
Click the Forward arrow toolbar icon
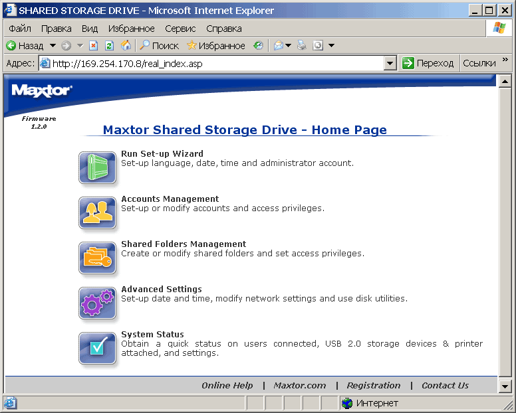point(66,46)
